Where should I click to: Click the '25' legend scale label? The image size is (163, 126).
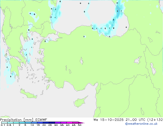pos(50,125)
